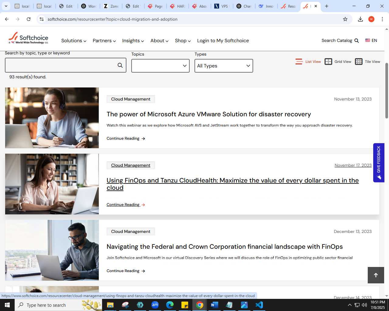The height and width of the screenshot is (311, 389).
Task: Open Visual Studio Code from taskbar
Action: 259,305
